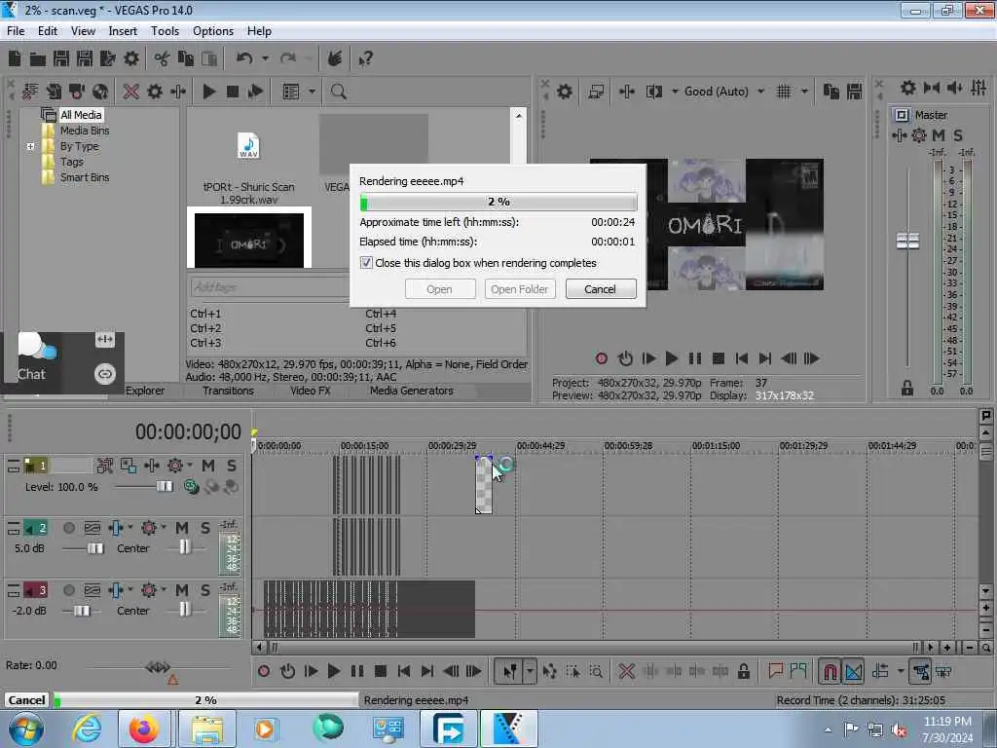Image resolution: width=997 pixels, height=748 pixels.
Task: Open the Options menu
Action: click(x=213, y=31)
